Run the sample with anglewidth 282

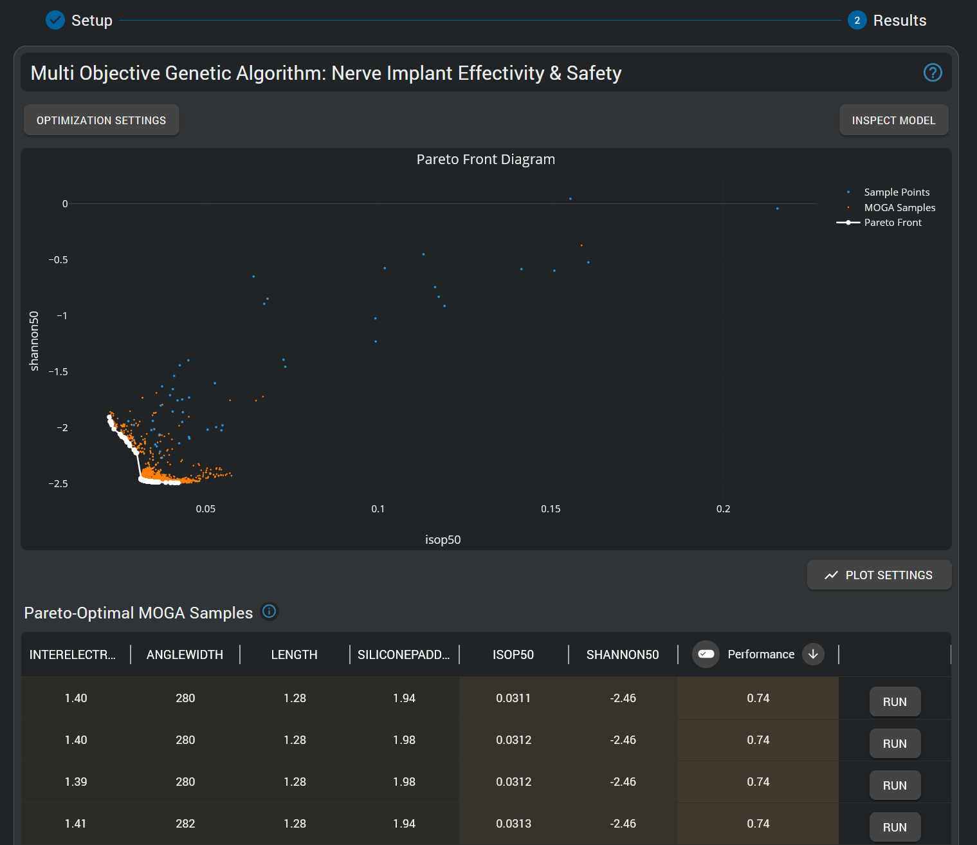[894, 828]
